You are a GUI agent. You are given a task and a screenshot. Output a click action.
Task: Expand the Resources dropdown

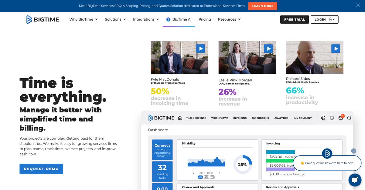(229, 19)
